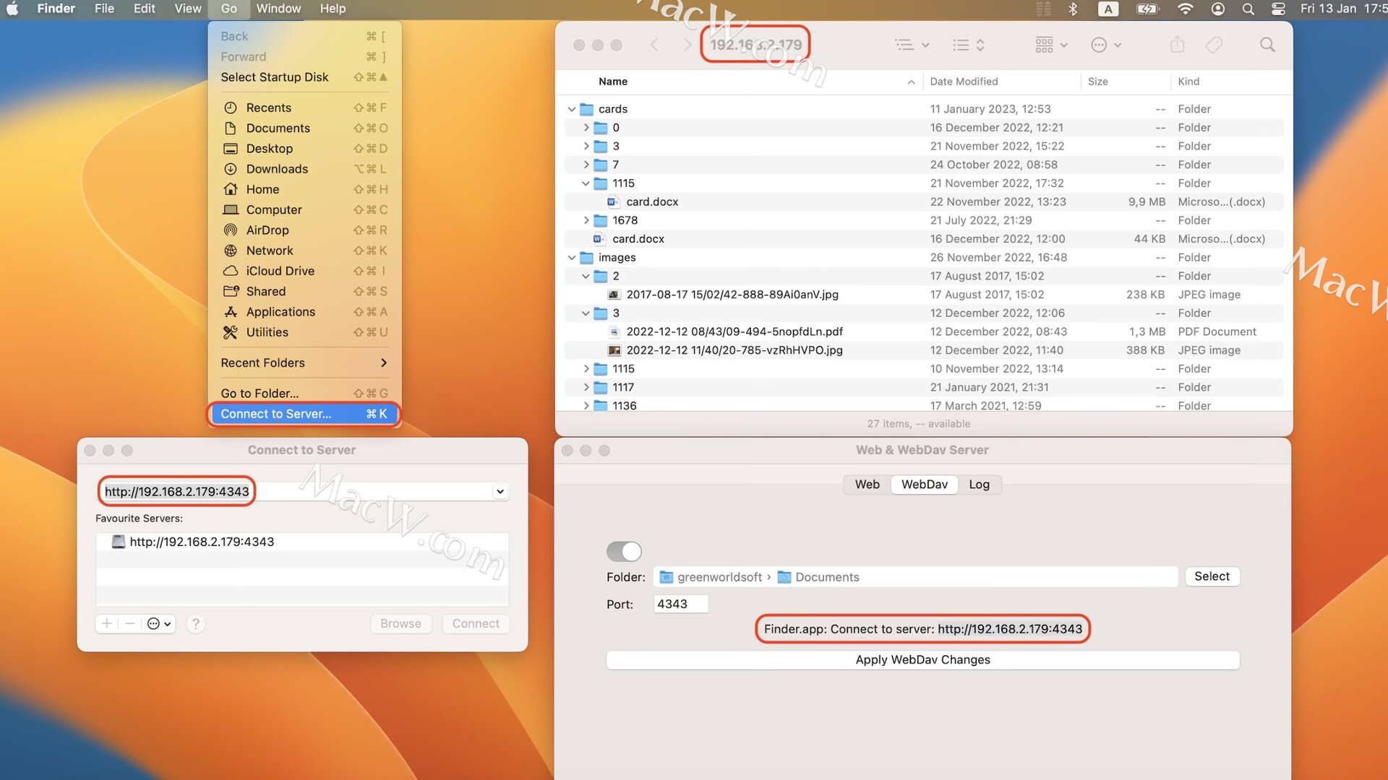Choose Desktop in the Go menu
The image size is (1388, 780).
pos(304,148)
